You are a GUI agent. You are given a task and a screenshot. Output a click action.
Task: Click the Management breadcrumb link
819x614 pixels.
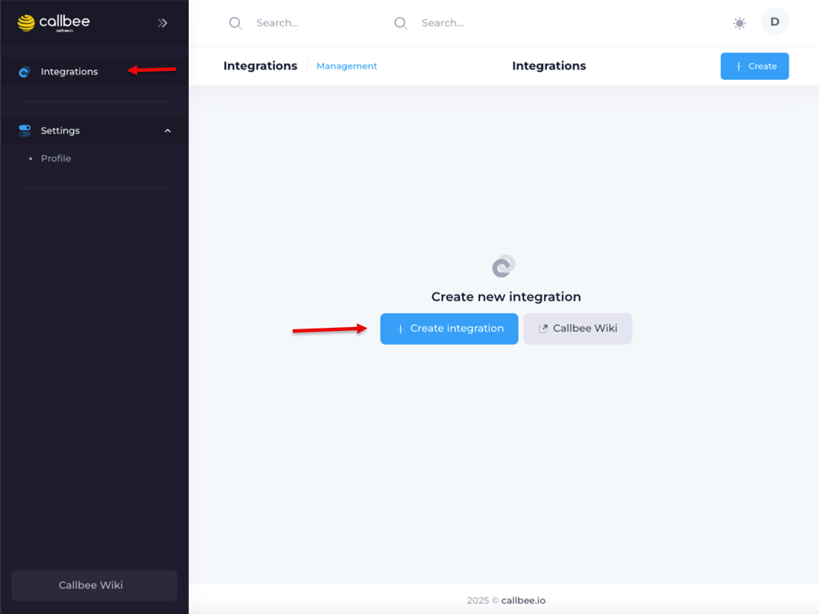[x=346, y=66]
